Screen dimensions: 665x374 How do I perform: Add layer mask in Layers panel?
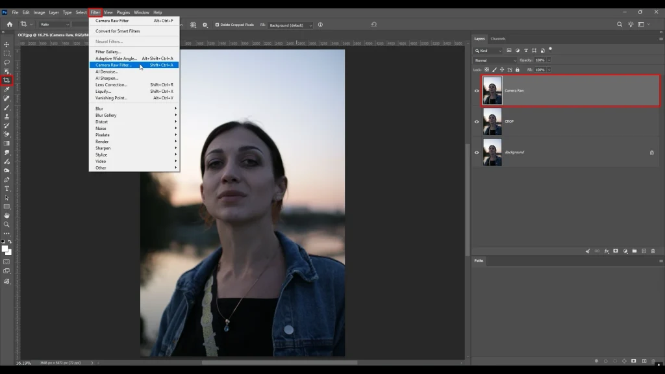point(616,251)
